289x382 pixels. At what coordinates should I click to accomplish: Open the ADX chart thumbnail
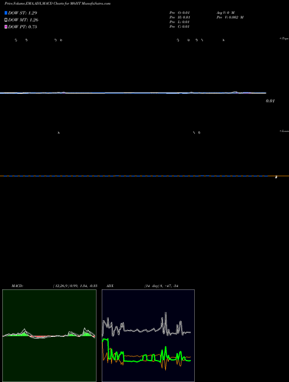(148, 336)
